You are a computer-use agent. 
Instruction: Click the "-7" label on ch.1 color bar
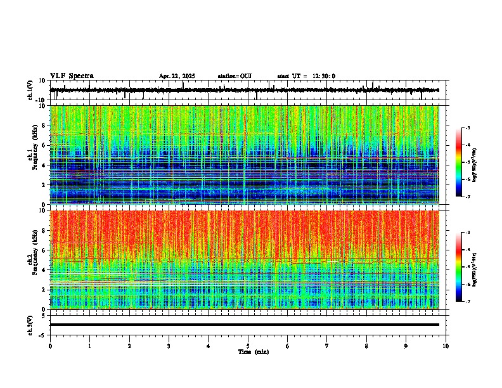[x=468, y=197]
